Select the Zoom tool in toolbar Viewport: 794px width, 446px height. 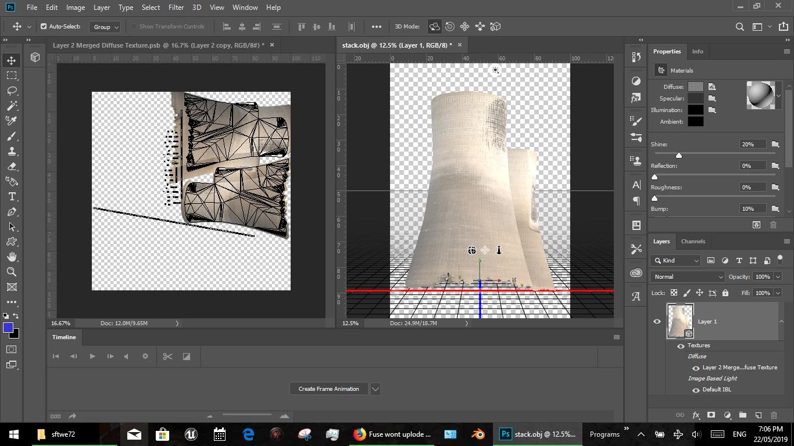point(12,272)
